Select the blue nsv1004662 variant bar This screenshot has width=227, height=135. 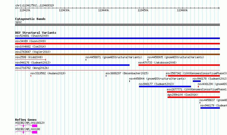point(117,49)
